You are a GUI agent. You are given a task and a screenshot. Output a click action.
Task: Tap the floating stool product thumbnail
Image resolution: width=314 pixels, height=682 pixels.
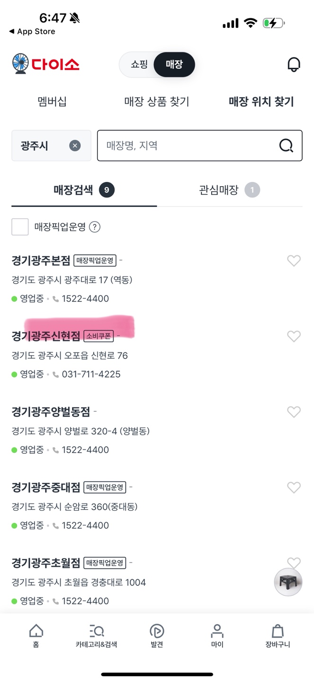click(288, 582)
